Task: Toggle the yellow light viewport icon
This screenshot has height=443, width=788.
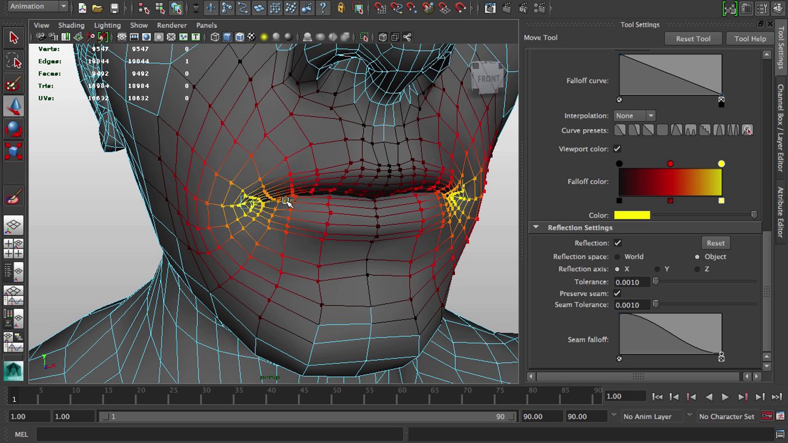Action: click(x=264, y=37)
